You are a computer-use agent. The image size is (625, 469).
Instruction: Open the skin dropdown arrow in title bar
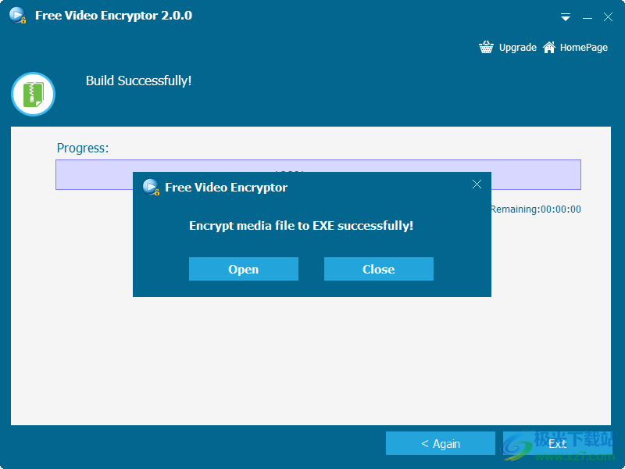pyautogui.click(x=565, y=16)
